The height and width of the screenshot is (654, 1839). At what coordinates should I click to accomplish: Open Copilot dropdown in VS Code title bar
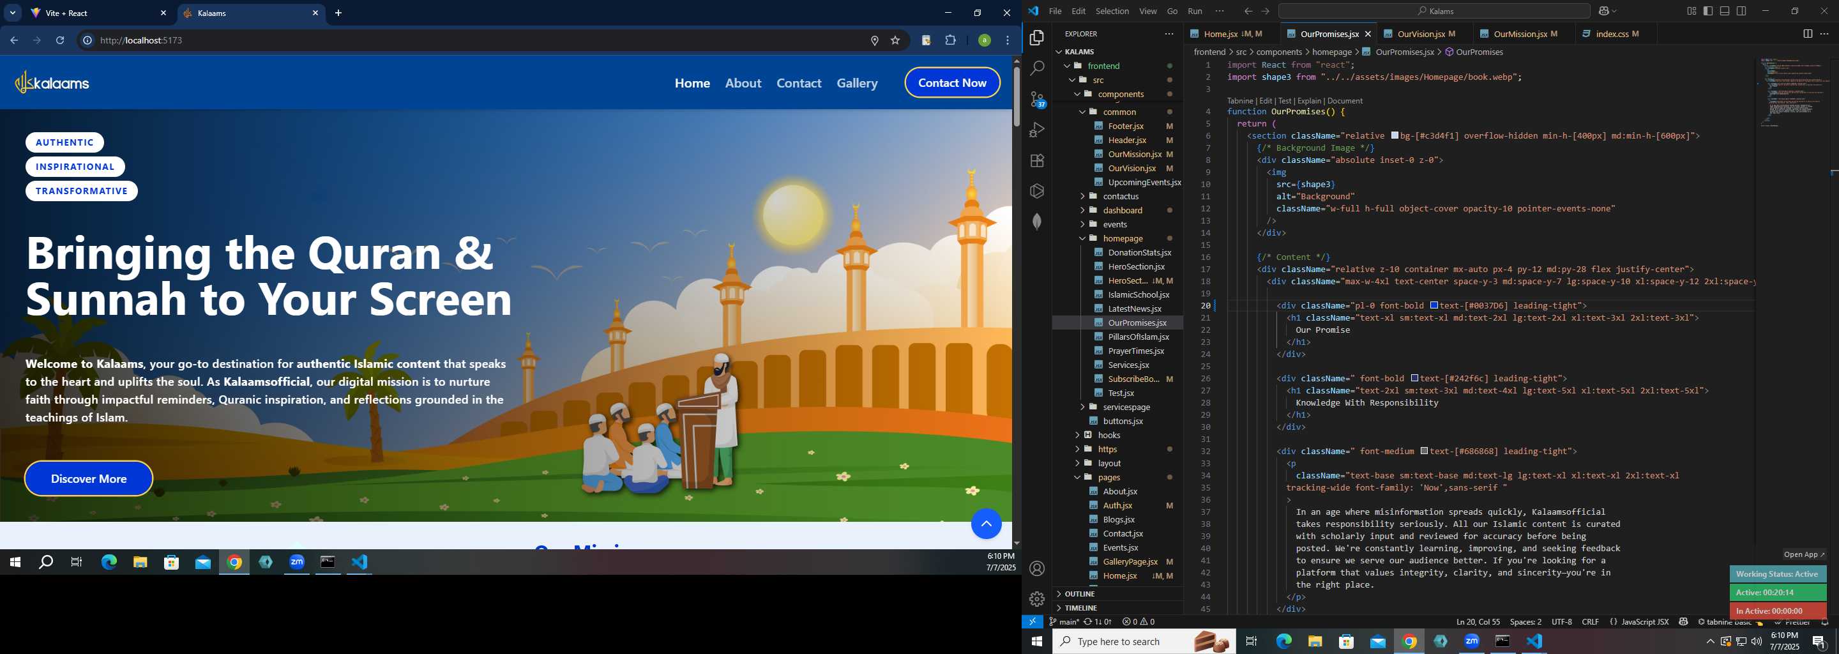point(1614,11)
